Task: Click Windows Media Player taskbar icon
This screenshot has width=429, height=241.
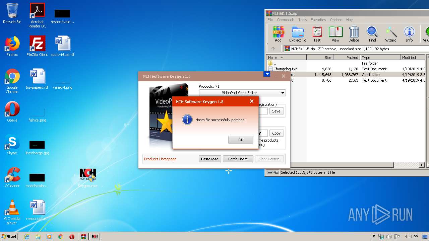Action: tap(49, 237)
